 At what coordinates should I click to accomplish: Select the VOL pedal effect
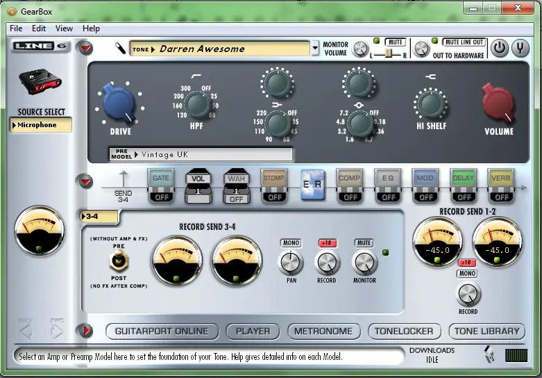198,186
